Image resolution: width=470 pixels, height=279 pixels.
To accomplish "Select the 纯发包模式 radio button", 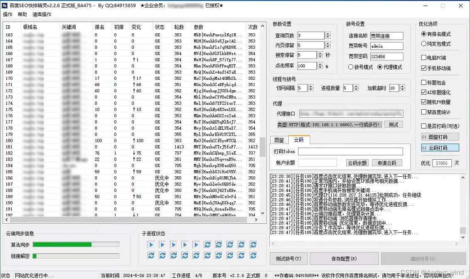I will coord(424,44).
